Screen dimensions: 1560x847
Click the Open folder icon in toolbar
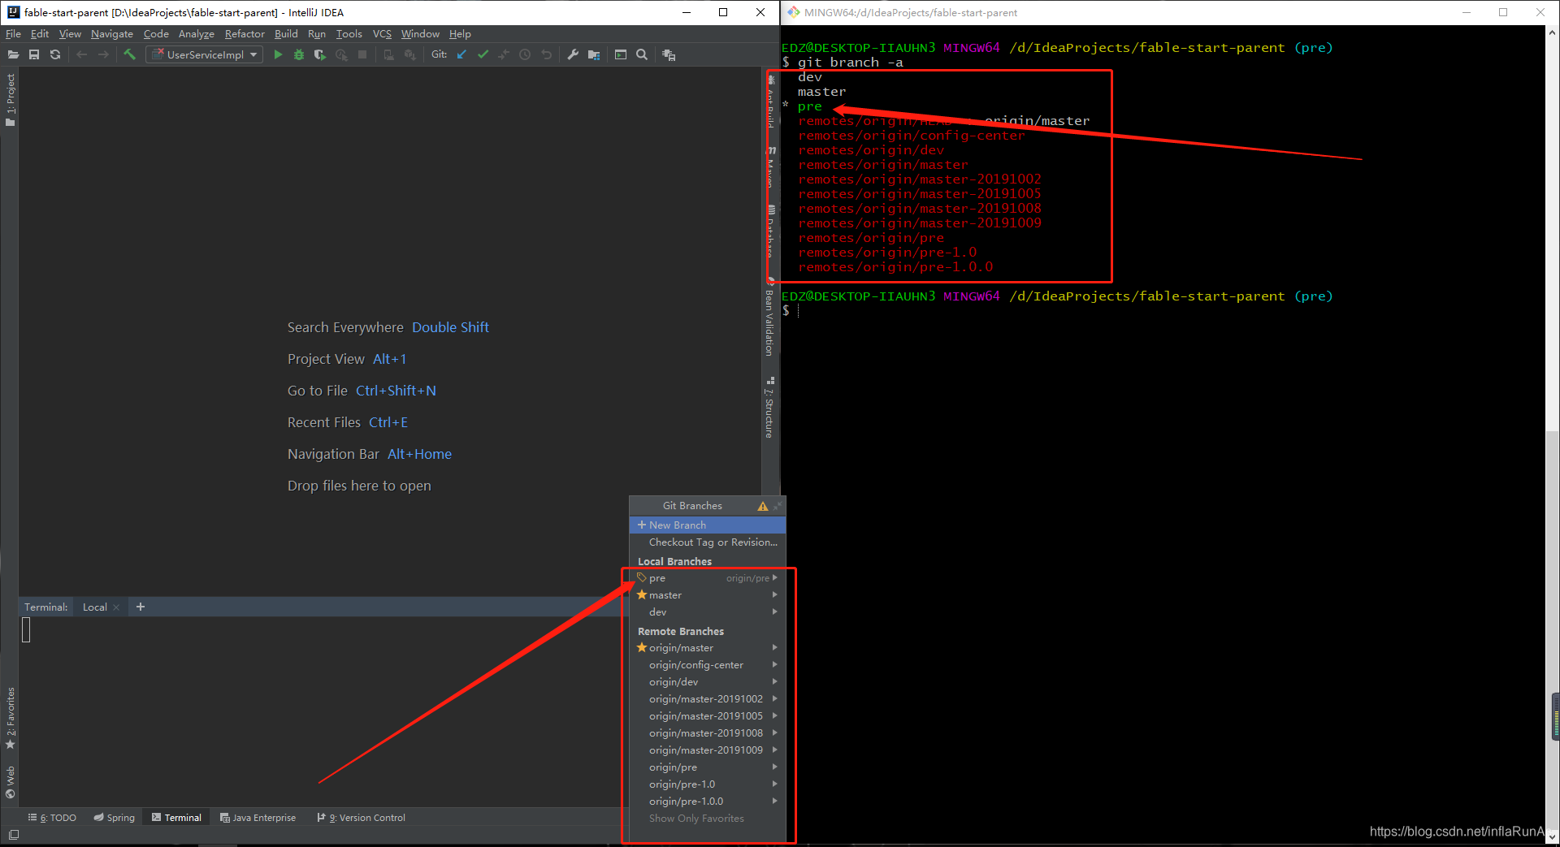coord(13,54)
